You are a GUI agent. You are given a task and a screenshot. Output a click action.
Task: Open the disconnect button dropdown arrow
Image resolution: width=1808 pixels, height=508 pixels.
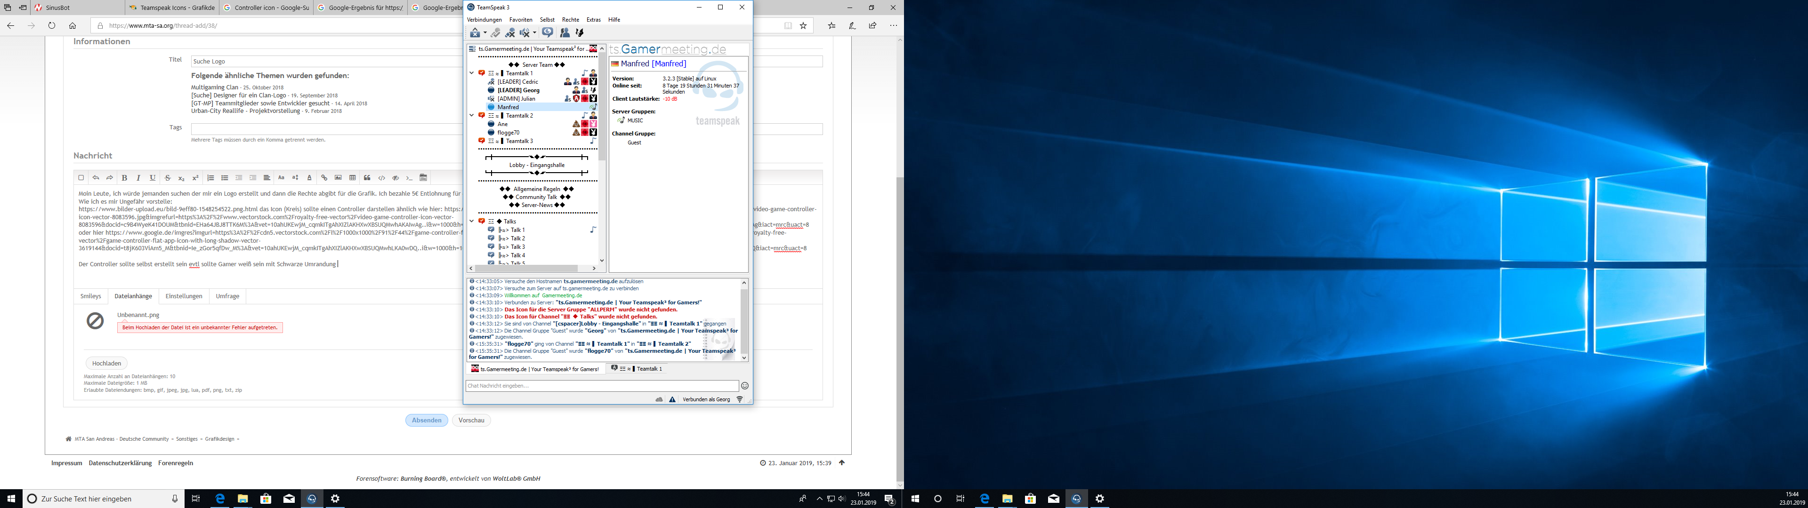(485, 33)
